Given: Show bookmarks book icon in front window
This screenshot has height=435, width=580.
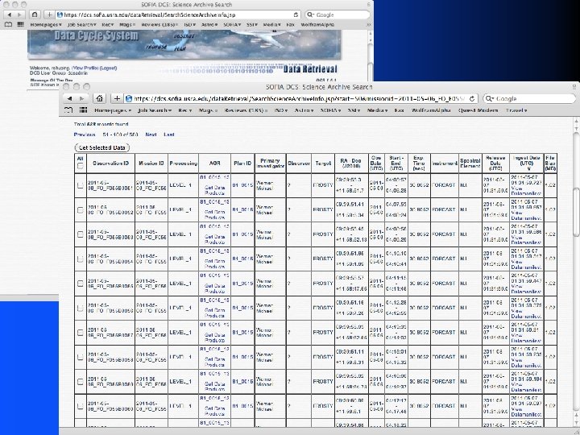Looking at the screenshot, I should pos(68,110).
